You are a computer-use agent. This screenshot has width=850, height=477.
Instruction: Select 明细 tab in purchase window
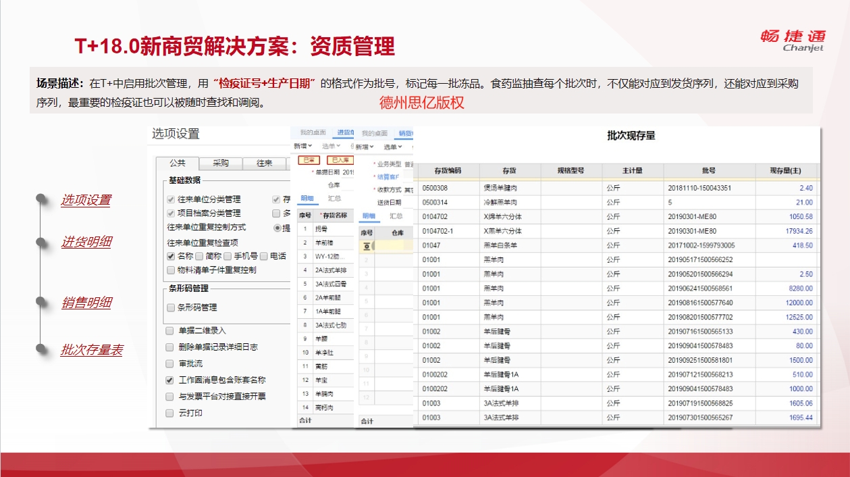(x=307, y=199)
